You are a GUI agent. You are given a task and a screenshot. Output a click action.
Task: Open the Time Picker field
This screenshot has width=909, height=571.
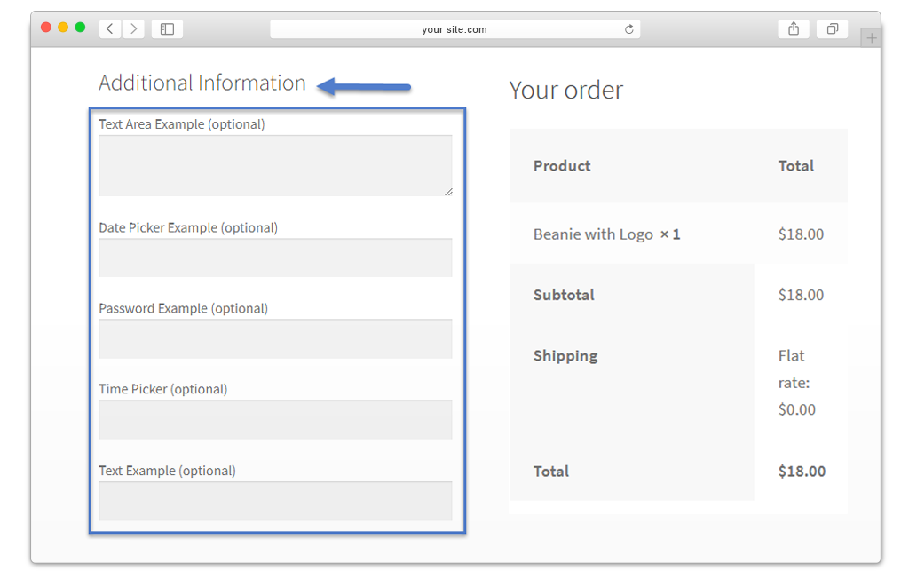tap(275, 419)
